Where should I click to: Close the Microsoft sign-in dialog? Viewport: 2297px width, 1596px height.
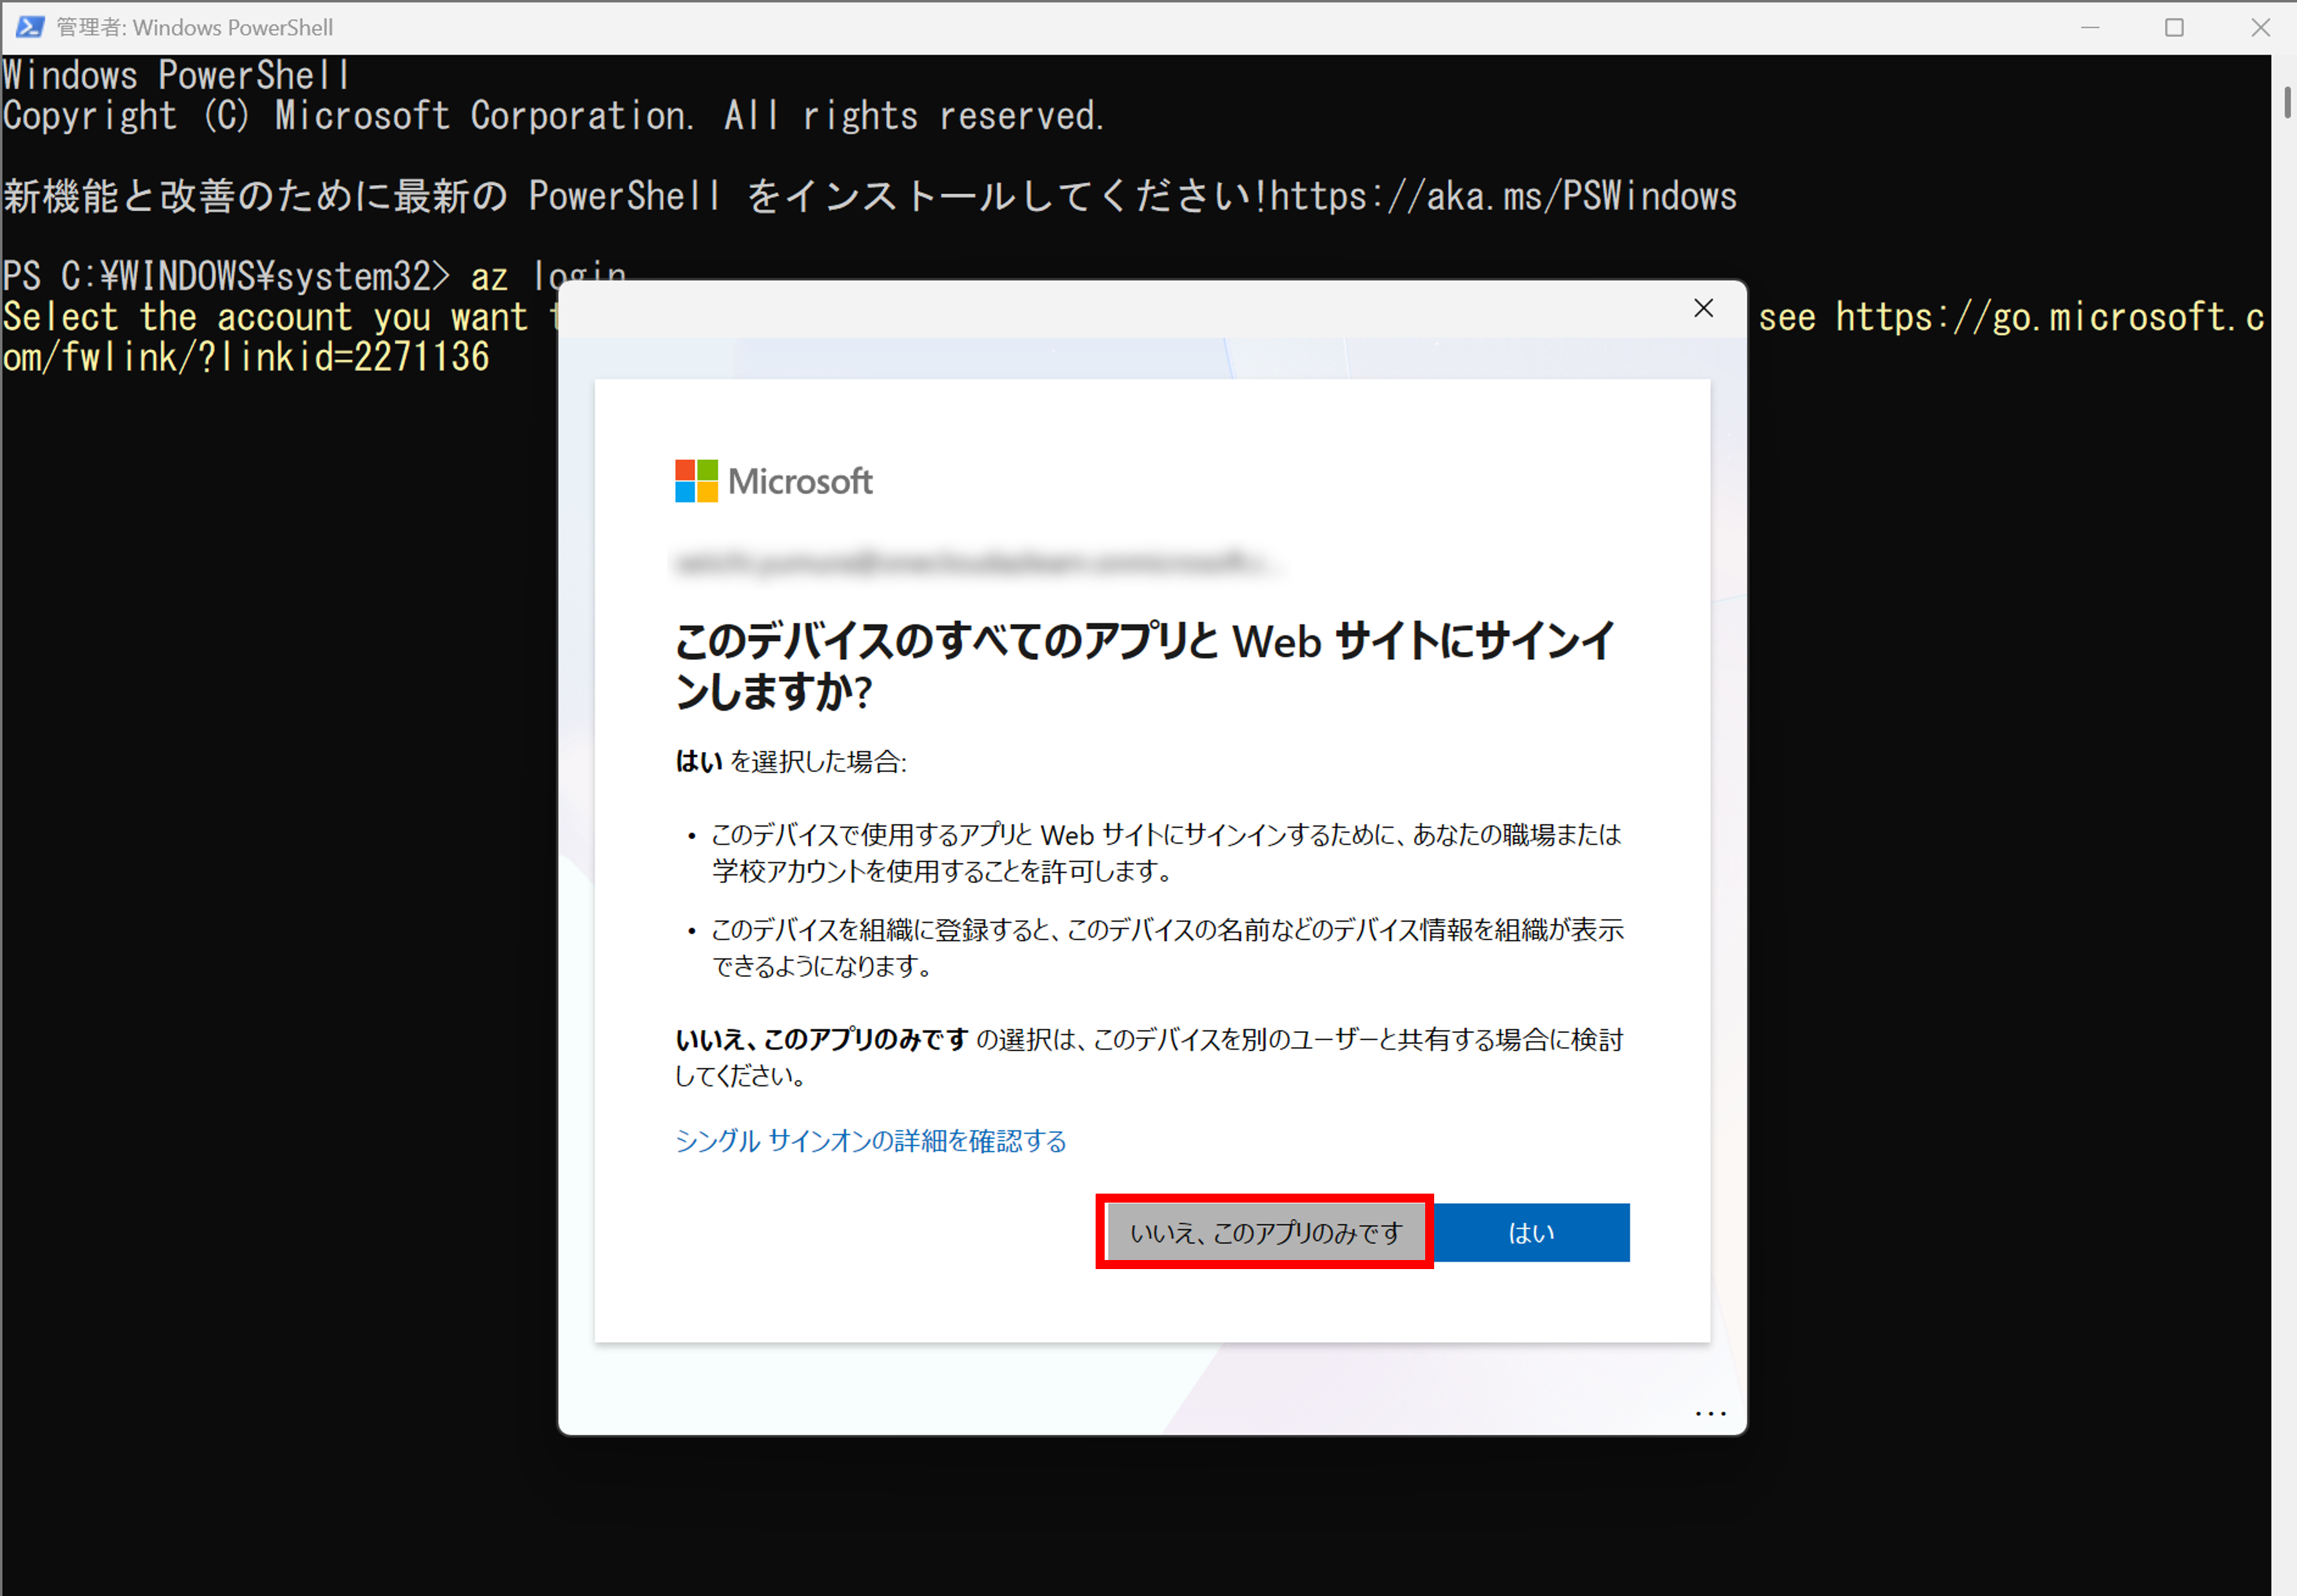click(1704, 308)
